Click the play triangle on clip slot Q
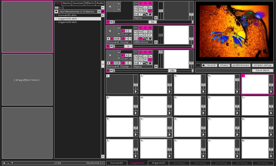The height and width of the screenshot is (166, 276). tap(135, 113)
